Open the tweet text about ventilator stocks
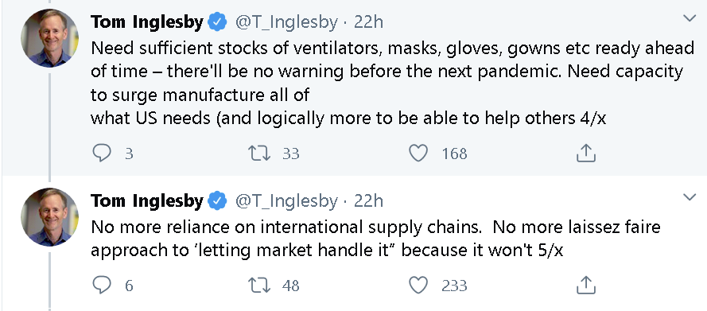The image size is (707, 311). pyautogui.click(x=392, y=83)
